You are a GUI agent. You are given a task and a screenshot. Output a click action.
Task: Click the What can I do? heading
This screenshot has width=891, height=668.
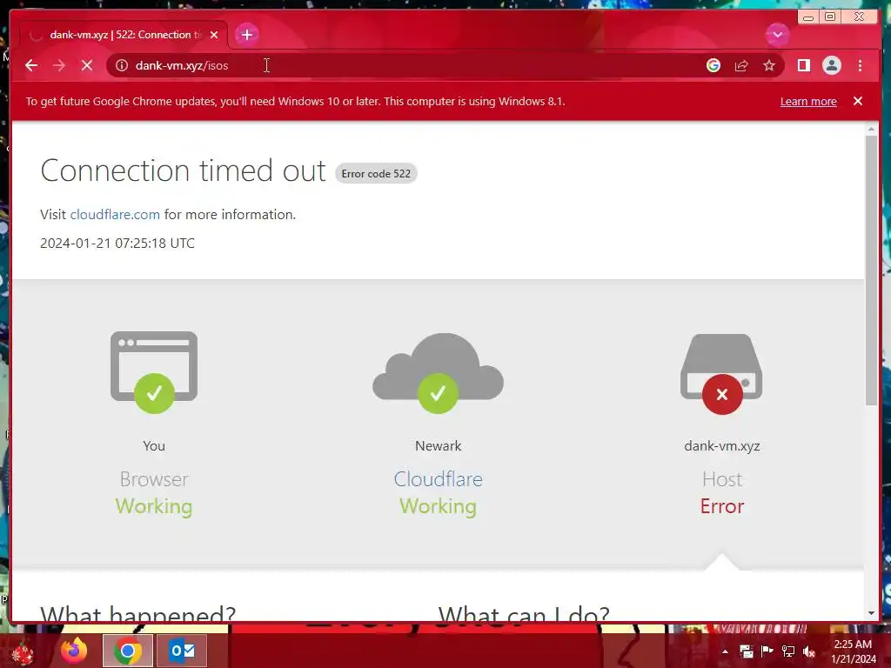tap(524, 613)
